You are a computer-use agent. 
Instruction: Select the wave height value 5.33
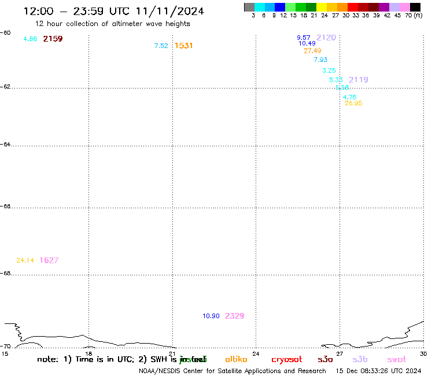point(335,80)
